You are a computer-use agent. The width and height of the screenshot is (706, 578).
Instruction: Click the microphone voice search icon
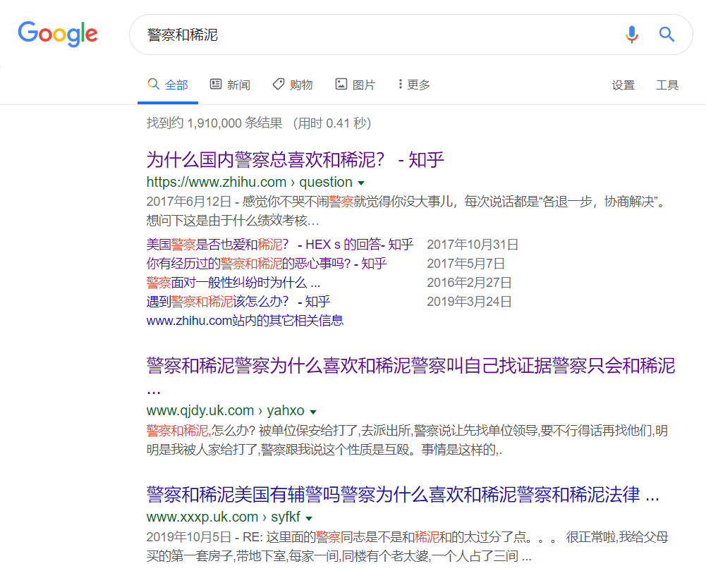tap(631, 34)
